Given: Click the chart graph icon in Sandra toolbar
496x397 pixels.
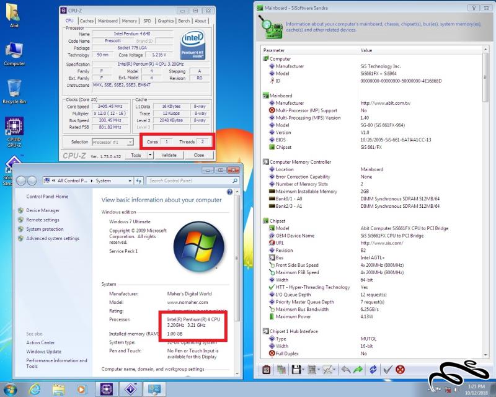Looking at the screenshot, I should coord(327,370).
